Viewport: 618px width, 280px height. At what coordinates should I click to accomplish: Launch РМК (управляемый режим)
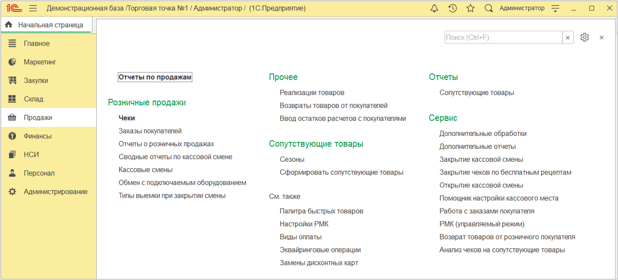(x=482, y=224)
